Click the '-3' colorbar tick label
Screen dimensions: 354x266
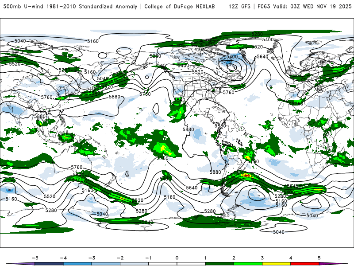[92, 258]
